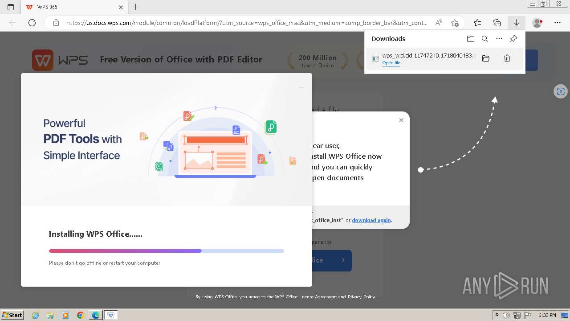Screen dimensions: 570x321
Task: Minimize the WPS installer dialog
Action: click(x=302, y=87)
